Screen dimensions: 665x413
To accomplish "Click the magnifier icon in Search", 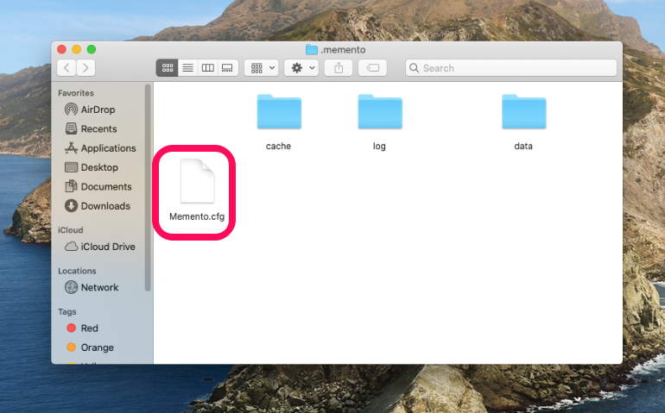I will pyautogui.click(x=415, y=68).
